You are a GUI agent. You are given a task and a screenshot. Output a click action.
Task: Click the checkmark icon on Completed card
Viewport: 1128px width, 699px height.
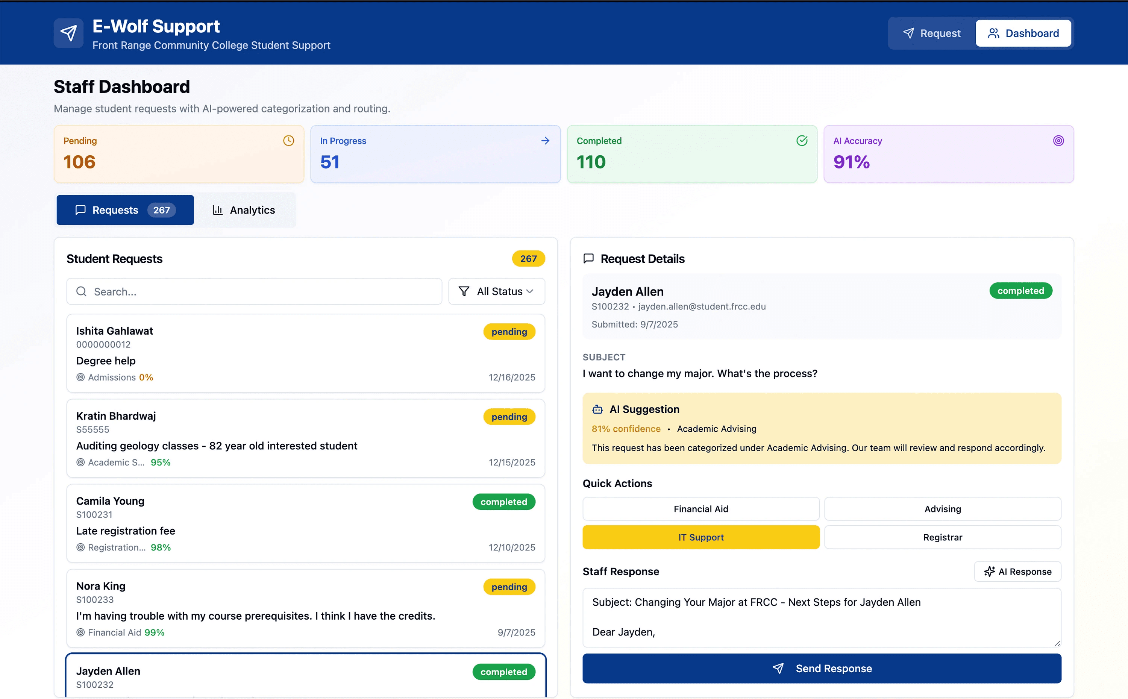(802, 141)
